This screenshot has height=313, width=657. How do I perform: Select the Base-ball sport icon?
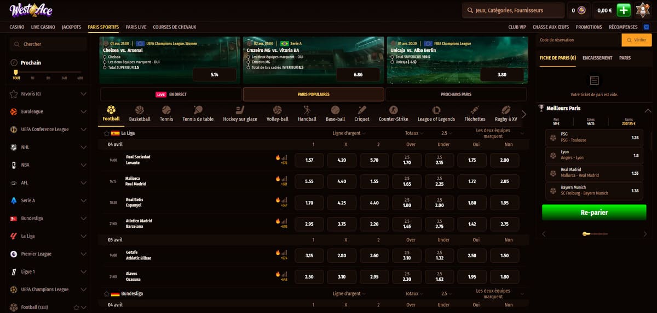click(335, 110)
